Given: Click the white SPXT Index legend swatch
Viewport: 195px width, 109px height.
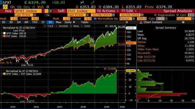Looking at the screenshot, I should click(x=4, y=33).
